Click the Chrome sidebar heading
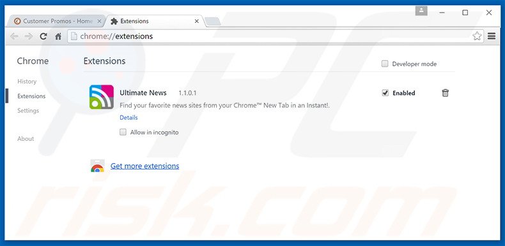Viewport: 505px width, 246px height. point(33,61)
